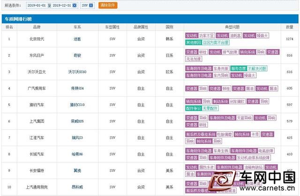Open the 哈弗M6 car series link
This screenshot has width=300, height=196.
click(x=77, y=154)
